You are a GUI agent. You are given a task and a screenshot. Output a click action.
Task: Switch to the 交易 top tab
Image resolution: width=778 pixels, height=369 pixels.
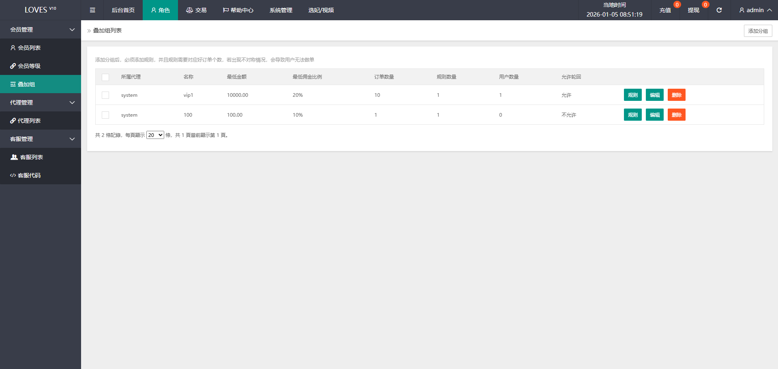tap(196, 10)
